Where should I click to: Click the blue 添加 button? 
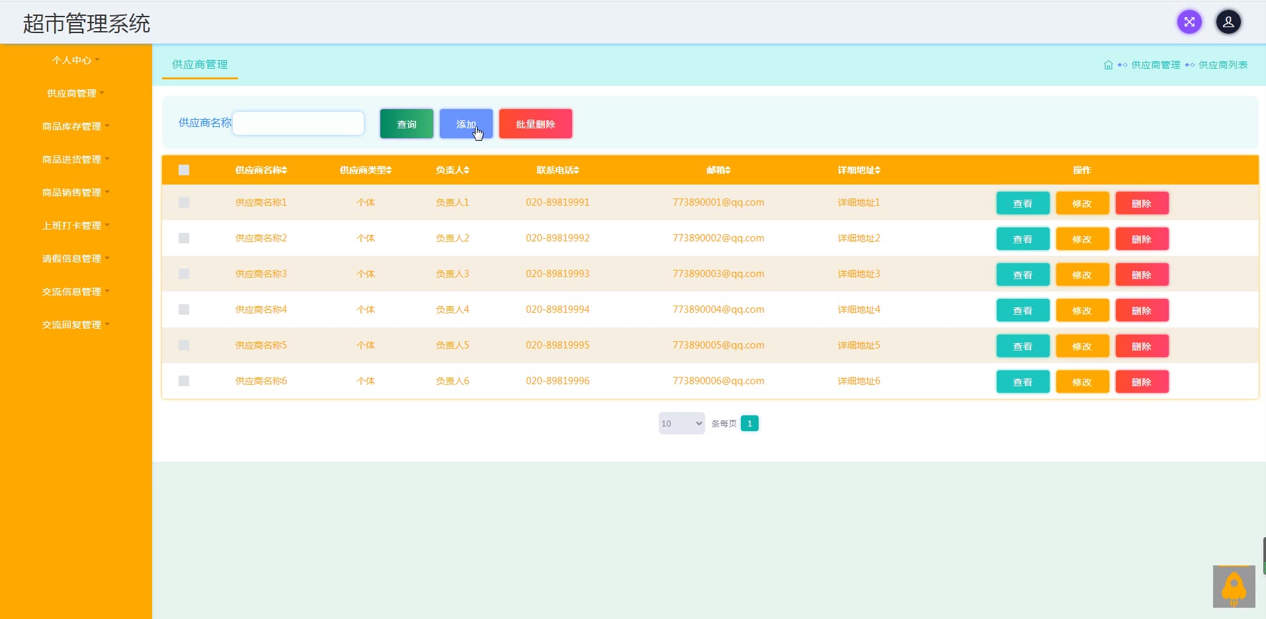tap(466, 124)
